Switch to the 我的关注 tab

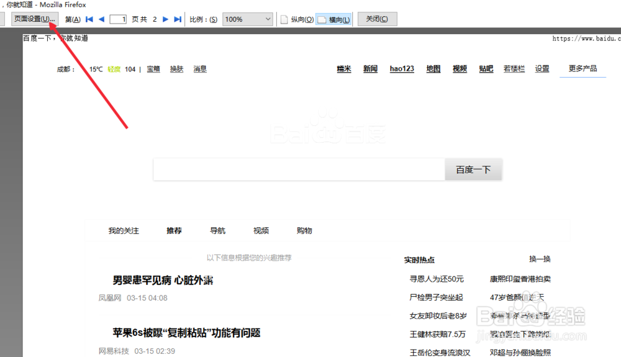[124, 231]
